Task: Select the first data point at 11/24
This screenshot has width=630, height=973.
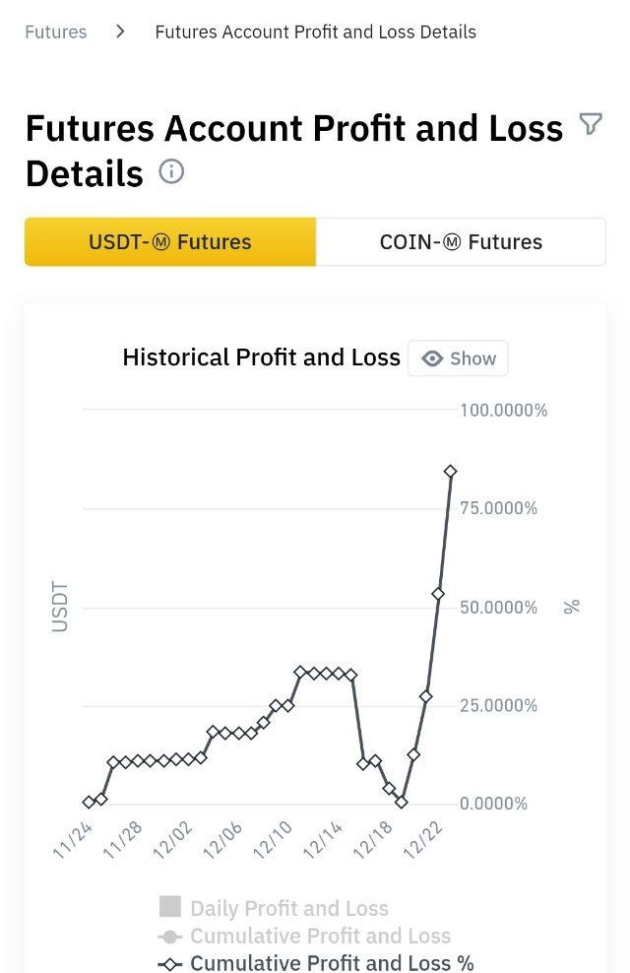Action: point(89,802)
